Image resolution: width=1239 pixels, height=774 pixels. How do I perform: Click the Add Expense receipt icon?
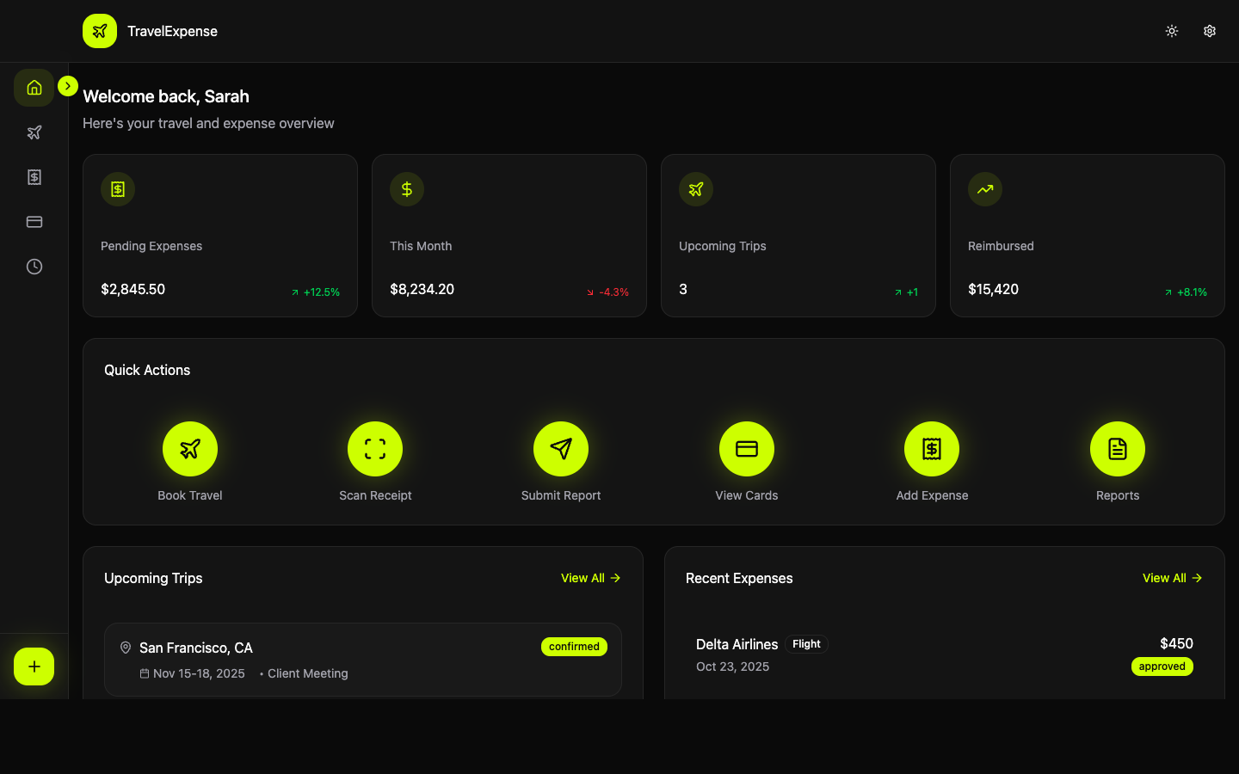pos(932,449)
